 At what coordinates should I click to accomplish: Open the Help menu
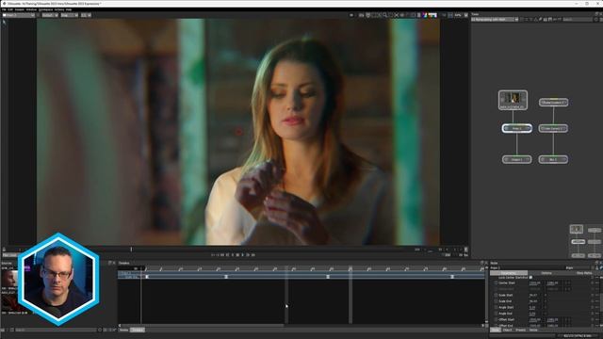click(x=69, y=9)
